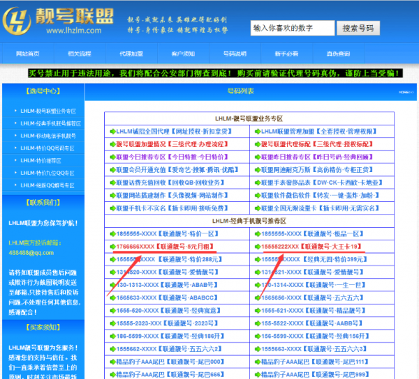419x379 pixels.
Task: Open 联盟话费充值回收 link
Action: (x=170, y=183)
